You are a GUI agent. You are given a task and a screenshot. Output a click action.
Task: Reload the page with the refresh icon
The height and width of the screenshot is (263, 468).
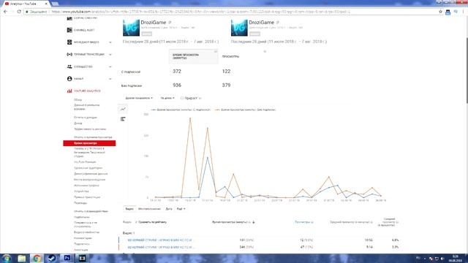pos(19,12)
